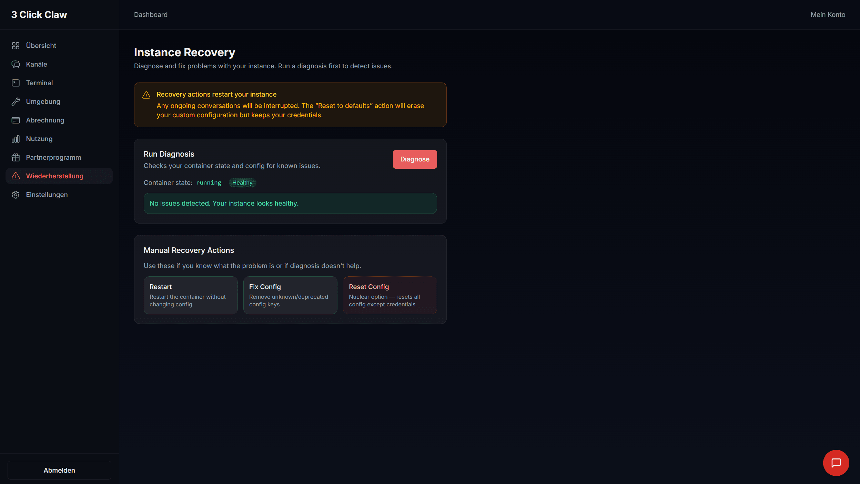Open the red chat support bubble
Viewport: 860px width, 484px height.
[836, 463]
